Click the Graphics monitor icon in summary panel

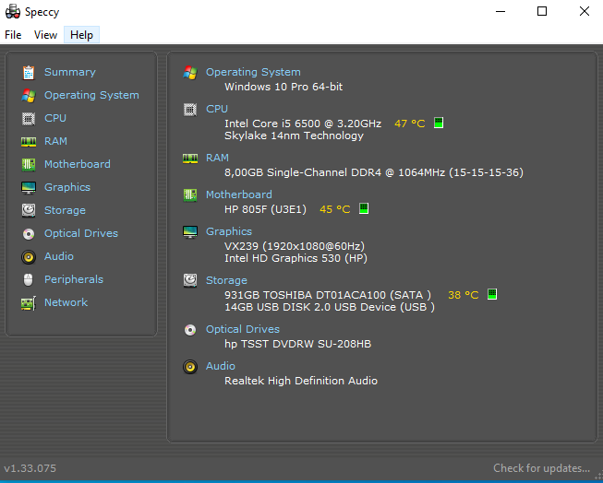click(x=190, y=232)
